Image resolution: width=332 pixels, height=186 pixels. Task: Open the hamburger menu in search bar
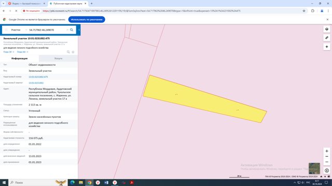[x=6, y=30]
